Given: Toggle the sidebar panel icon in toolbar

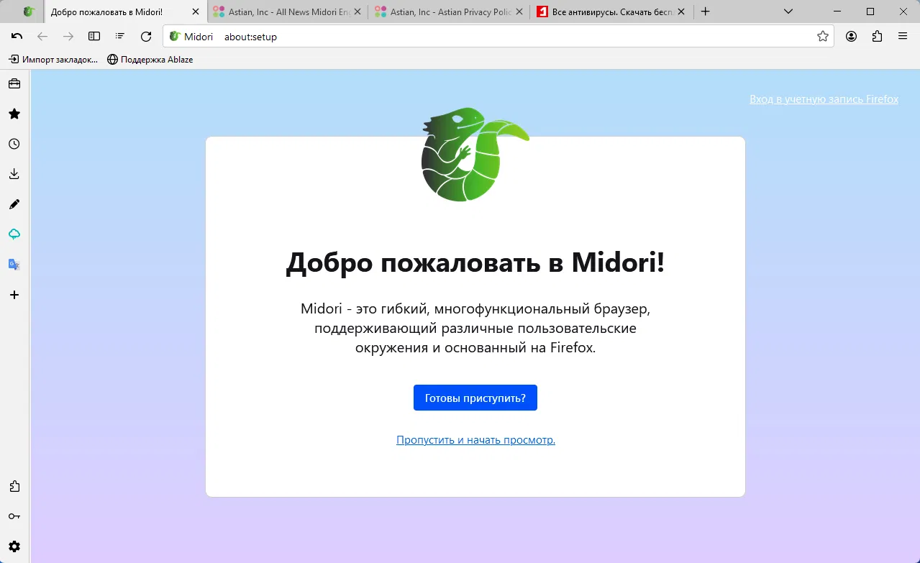Looking at the screenshot, I should (x=94, y=36).
